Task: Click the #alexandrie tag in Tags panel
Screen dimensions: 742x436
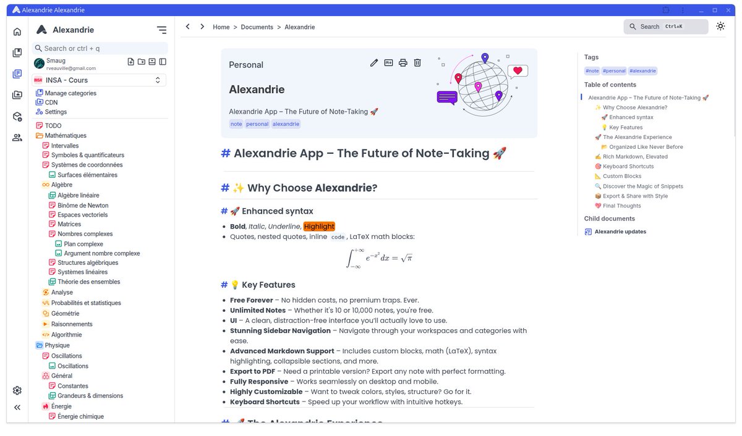Action: pyautogui.click(x=643, y=71)
